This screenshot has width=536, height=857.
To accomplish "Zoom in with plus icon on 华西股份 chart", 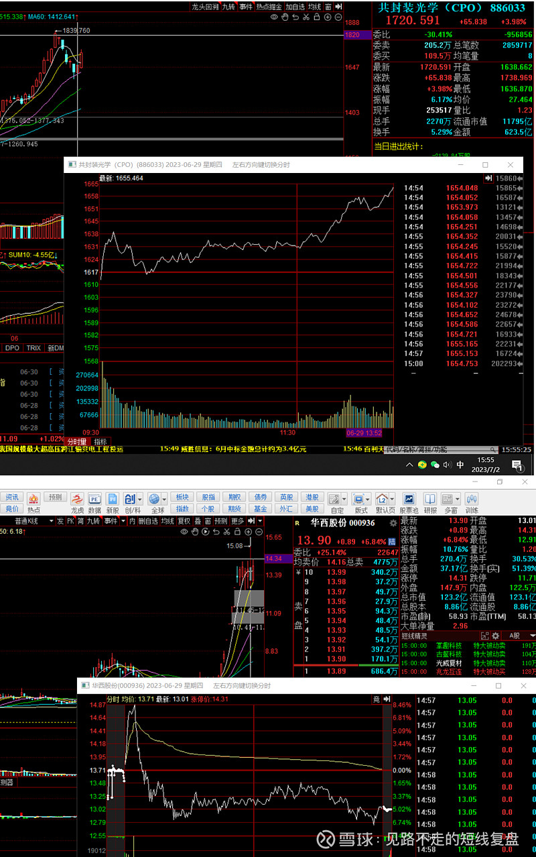I will click(249, 532).
